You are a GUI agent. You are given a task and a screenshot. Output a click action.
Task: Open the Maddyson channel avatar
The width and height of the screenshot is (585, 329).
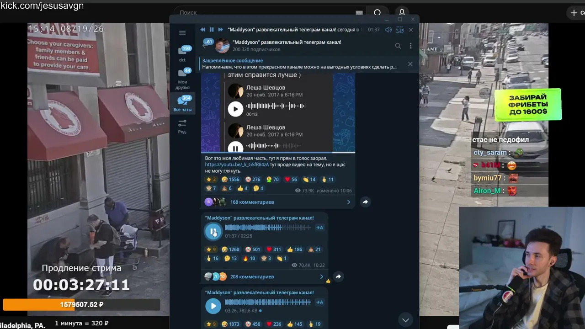(223, 45)
